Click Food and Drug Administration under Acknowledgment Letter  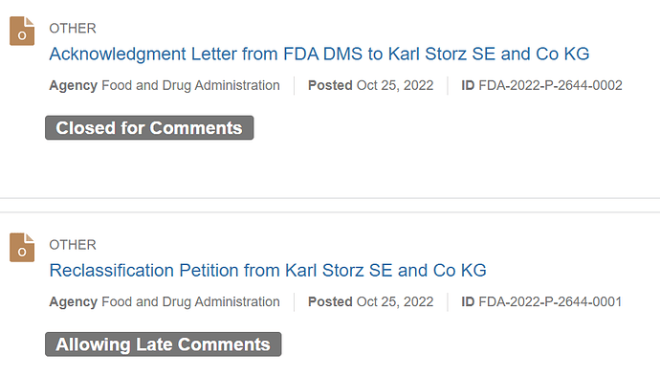point(190,85)
